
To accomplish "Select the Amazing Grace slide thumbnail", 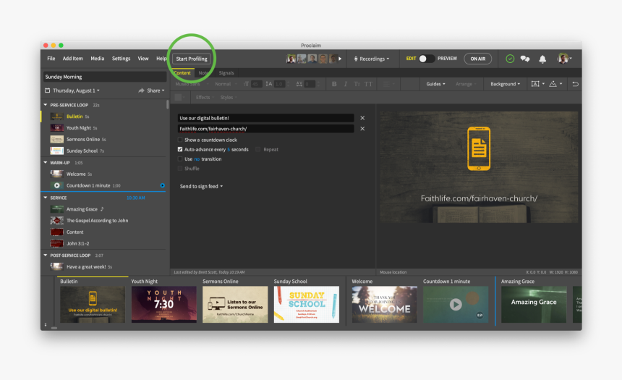I will (x=534, y=304).
